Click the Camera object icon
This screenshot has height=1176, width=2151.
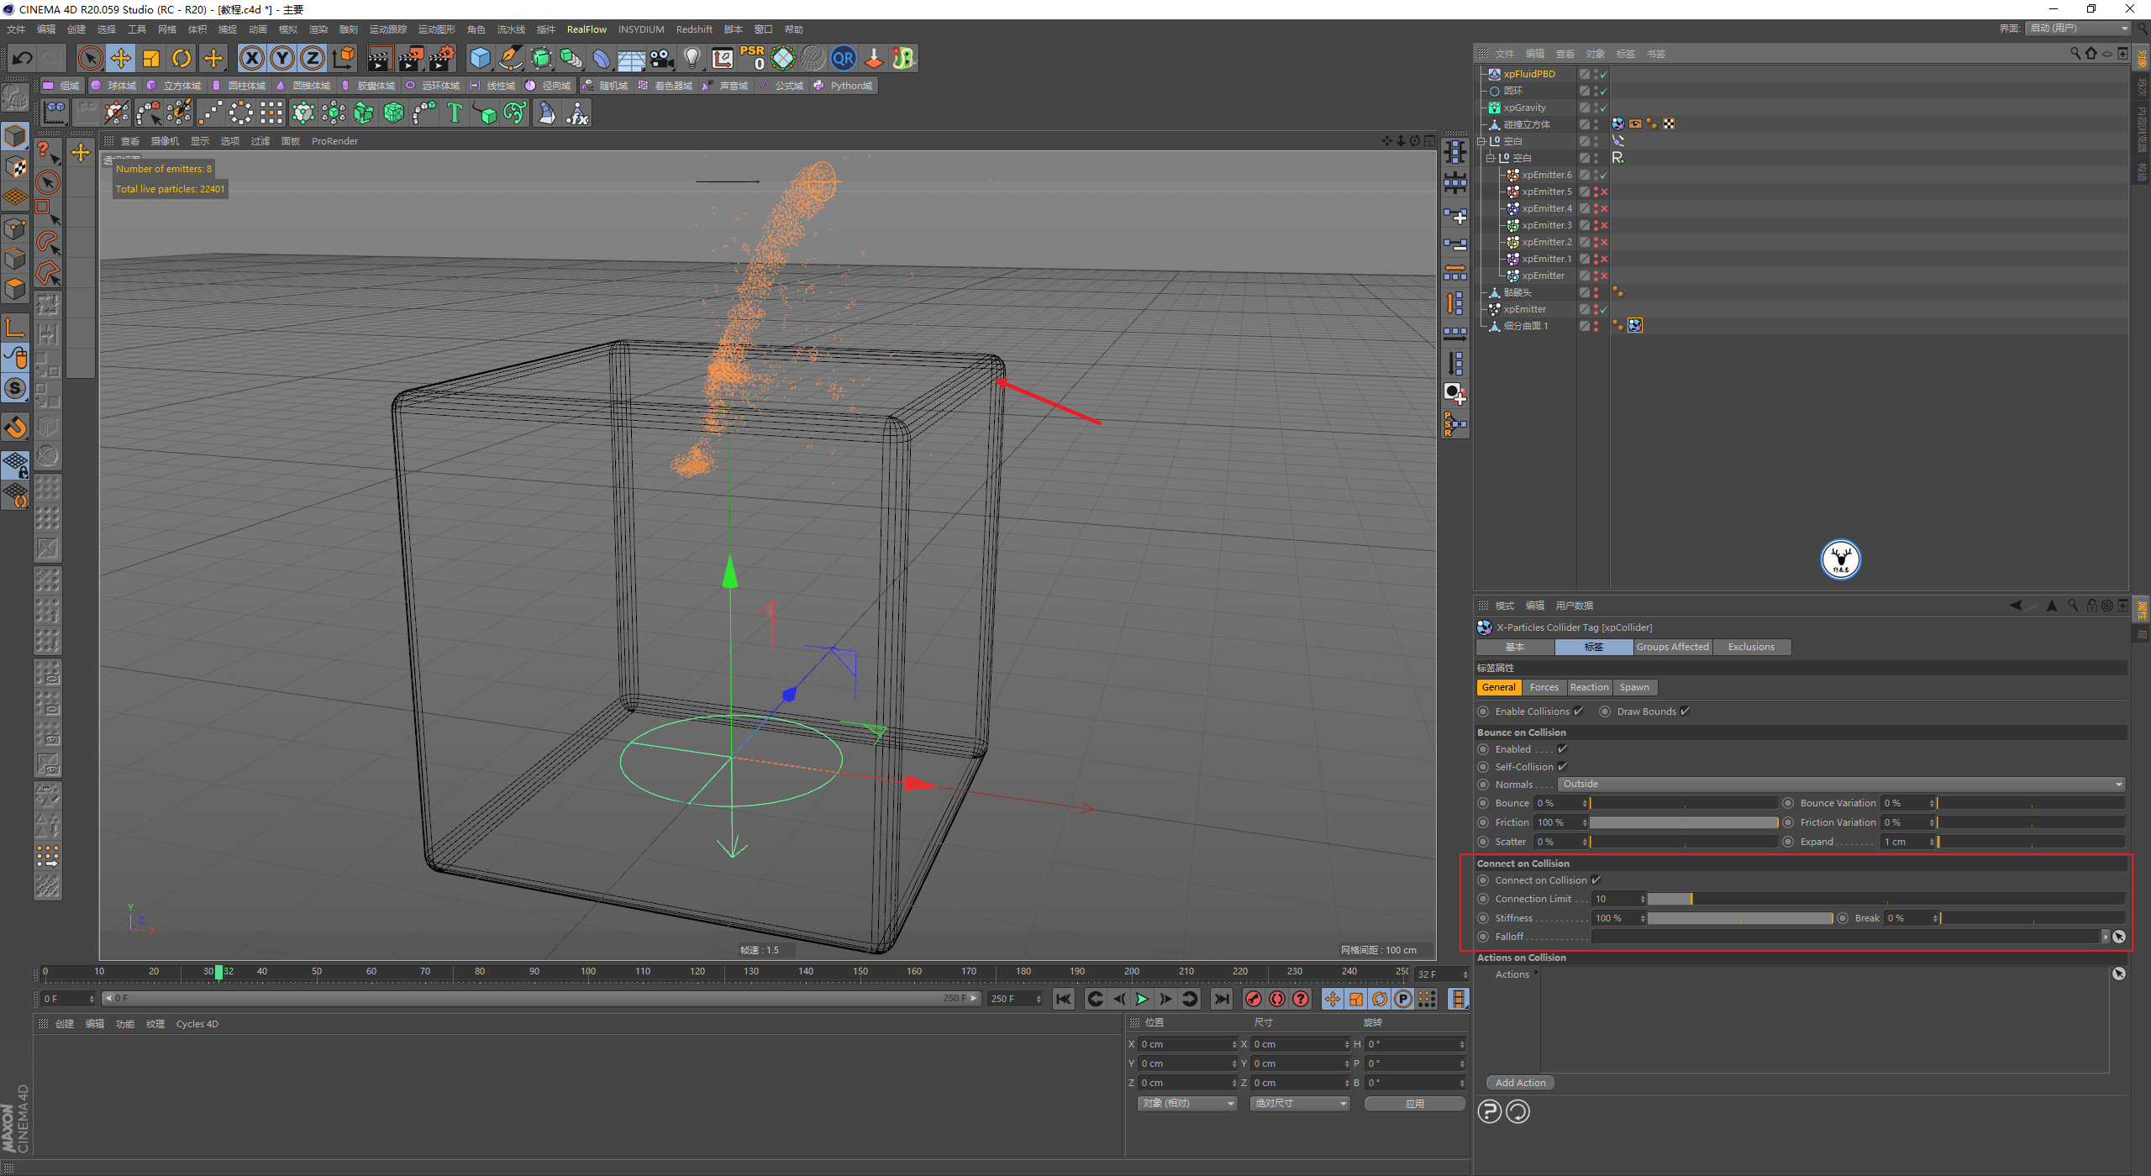[662, 58]
